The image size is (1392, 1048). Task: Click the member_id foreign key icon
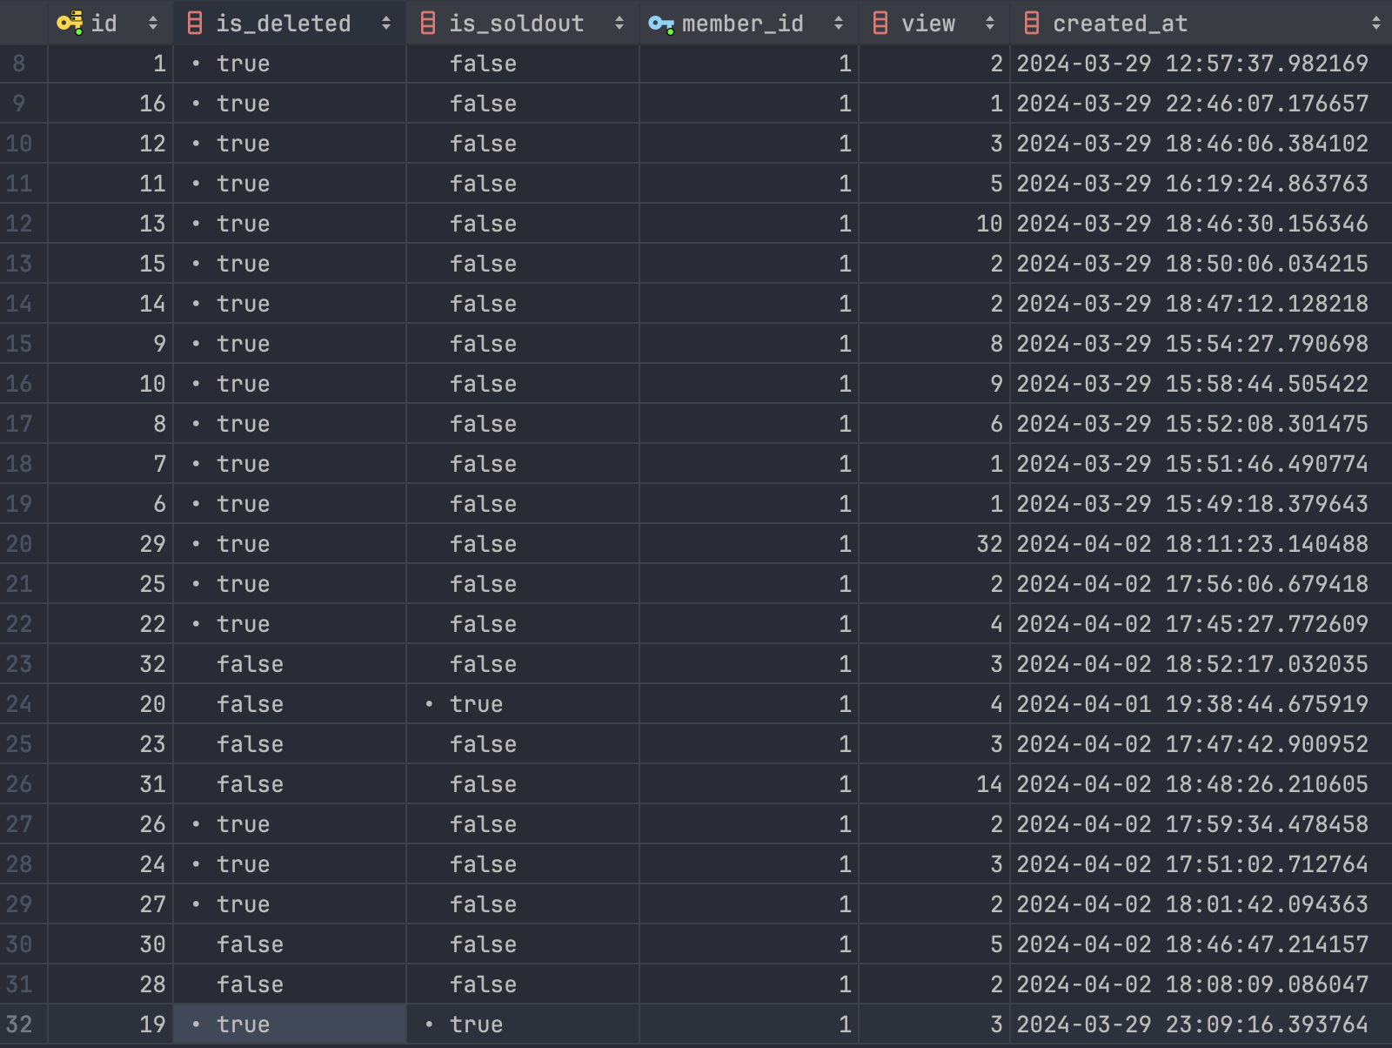tap(661, 24)
